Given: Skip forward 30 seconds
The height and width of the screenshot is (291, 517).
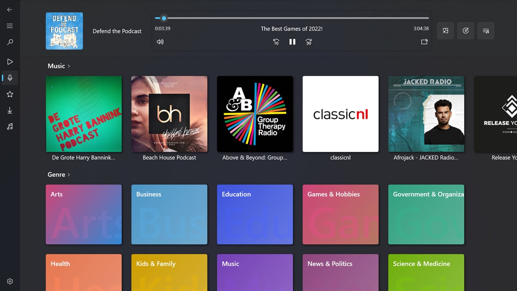Looking at the screenshot, I should coord(309,42).
